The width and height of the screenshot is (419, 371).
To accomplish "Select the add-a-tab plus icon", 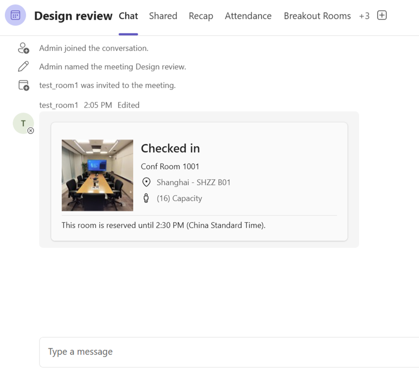I will (381, 15).
